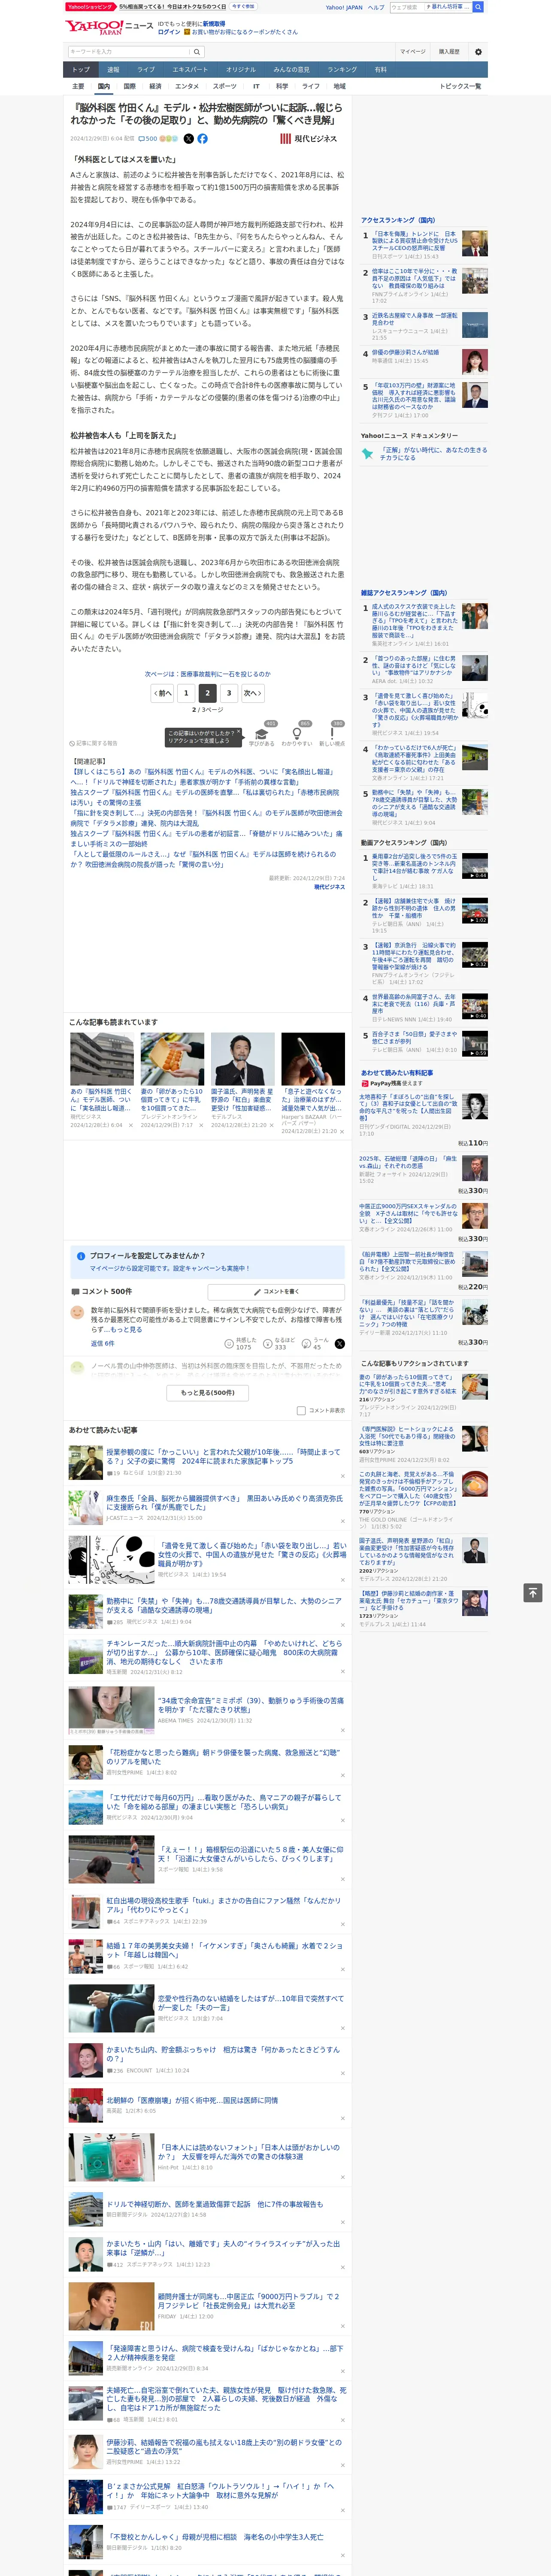Open settings gear icon near 購入履歴

tap(478, 52)
